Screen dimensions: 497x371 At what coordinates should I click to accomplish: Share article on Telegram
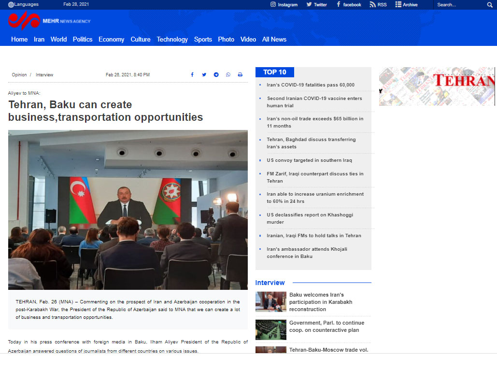pos(216,75)
